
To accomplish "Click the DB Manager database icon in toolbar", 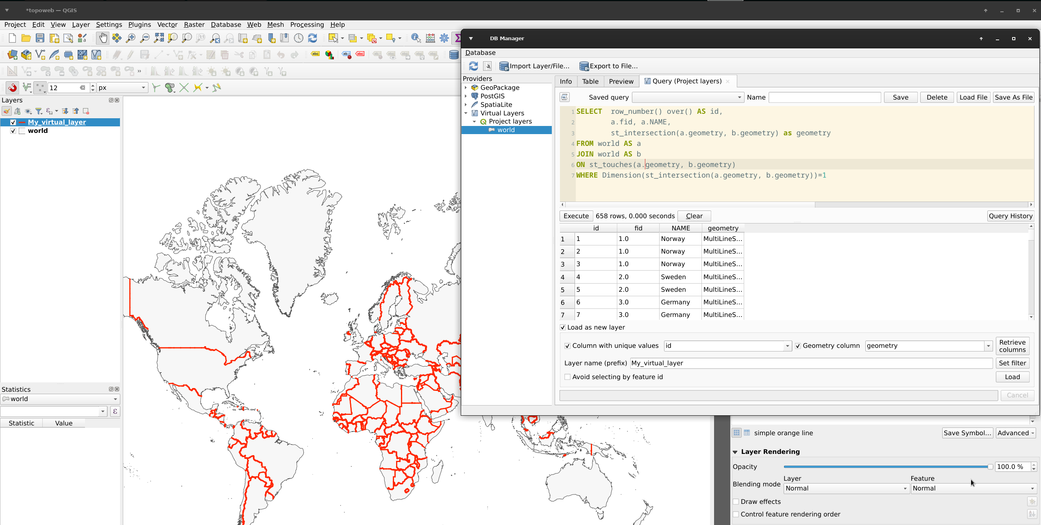I will coord(454,54).
